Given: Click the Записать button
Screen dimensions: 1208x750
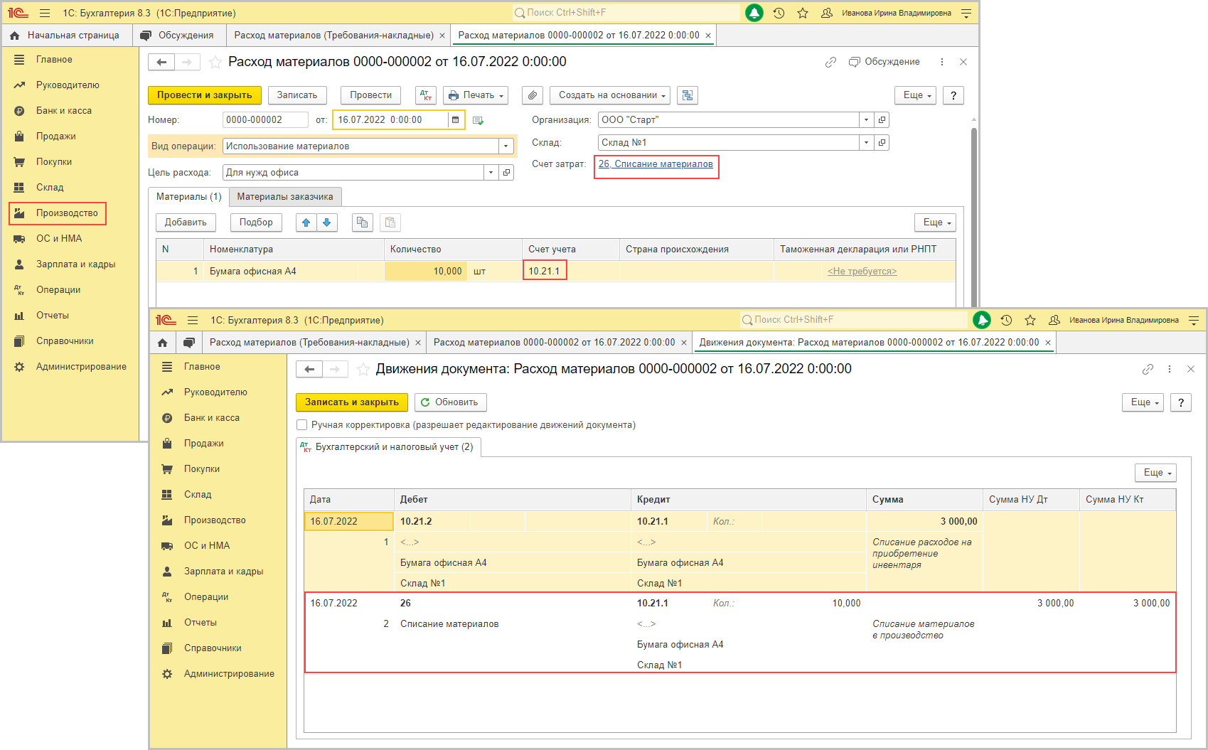Looking at the screenshot, I should pyautogui.click(x=297, y=95).
